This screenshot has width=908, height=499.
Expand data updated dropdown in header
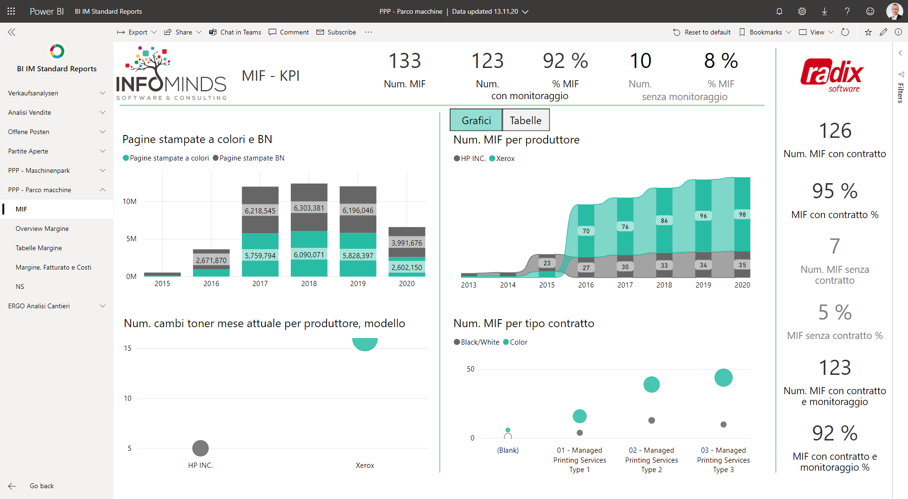(x=525, y=12)
